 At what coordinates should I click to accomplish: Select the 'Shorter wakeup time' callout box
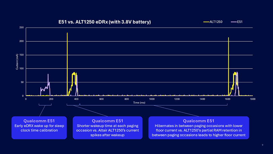point(108,128)
